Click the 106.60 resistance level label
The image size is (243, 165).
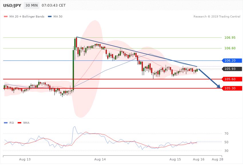click(230, 48)
